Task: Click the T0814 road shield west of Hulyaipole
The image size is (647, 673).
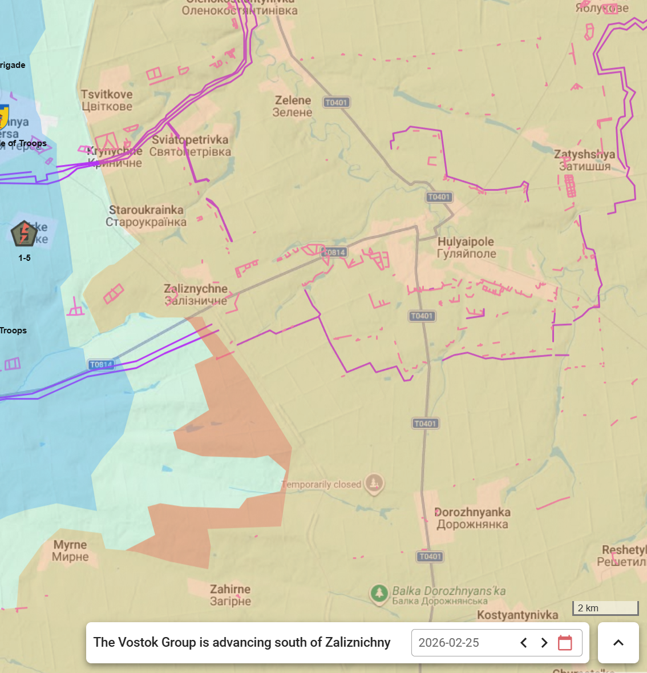Action: point(334,252)
